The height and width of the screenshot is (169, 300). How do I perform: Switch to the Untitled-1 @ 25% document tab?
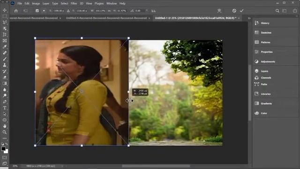click(x=195, y=18)
